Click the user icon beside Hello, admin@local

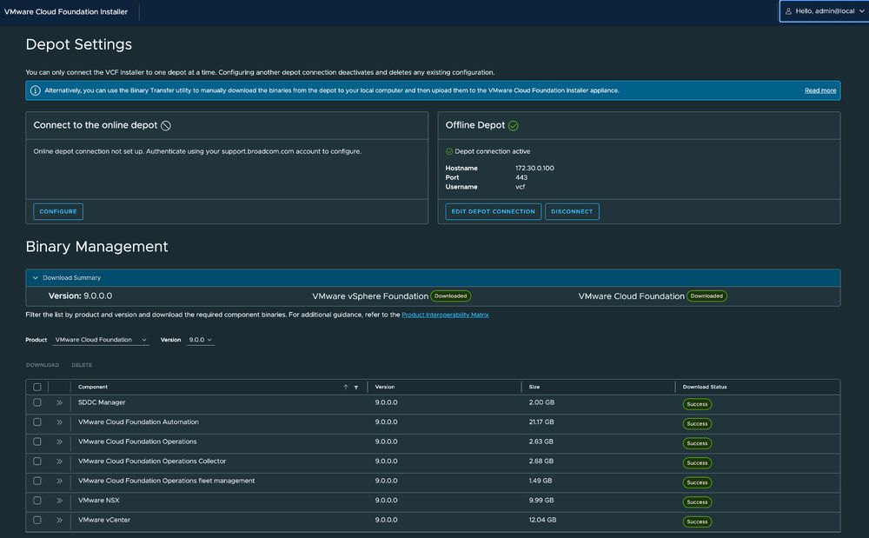point(788,11)
